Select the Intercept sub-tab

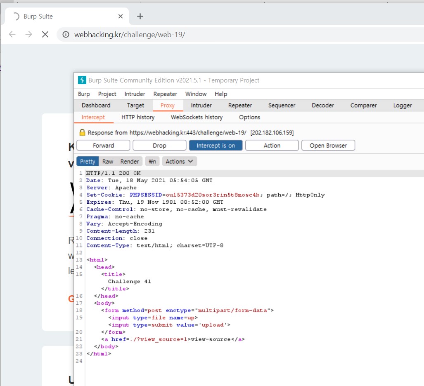pyautogui.click(x=93, y=117)
